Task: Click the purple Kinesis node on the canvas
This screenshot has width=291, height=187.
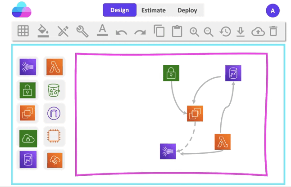Action: (168, 151)
